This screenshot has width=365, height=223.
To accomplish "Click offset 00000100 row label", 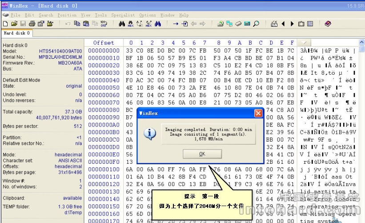I will click(104, 170).
